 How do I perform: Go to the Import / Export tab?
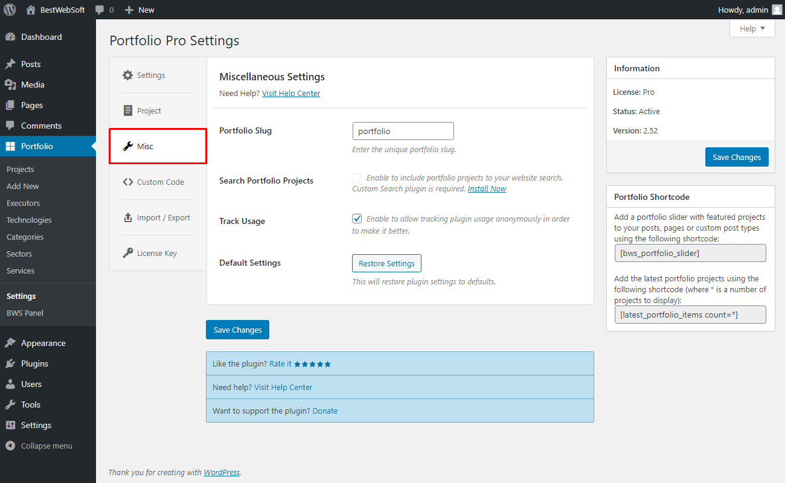pyautogui.click(x=158, y=217)
